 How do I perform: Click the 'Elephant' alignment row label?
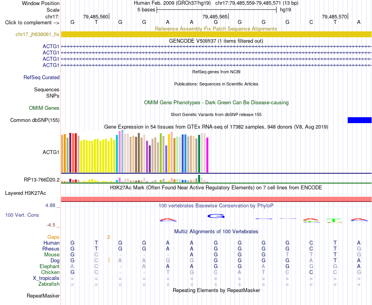point(50,267)
